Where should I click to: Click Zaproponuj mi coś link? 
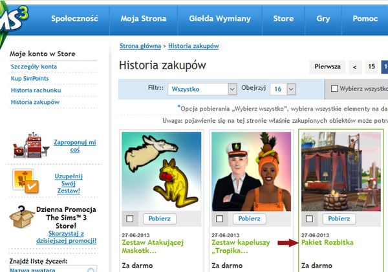(75, 146)
